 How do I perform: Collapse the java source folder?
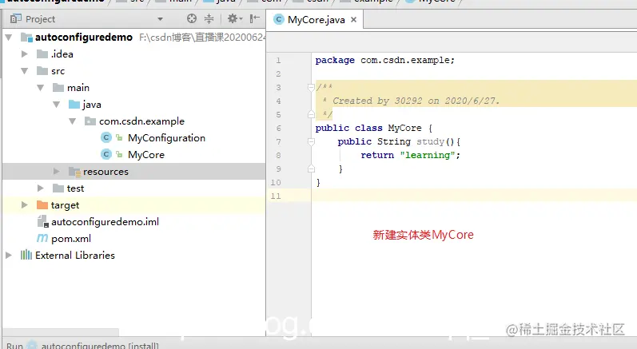57,105
